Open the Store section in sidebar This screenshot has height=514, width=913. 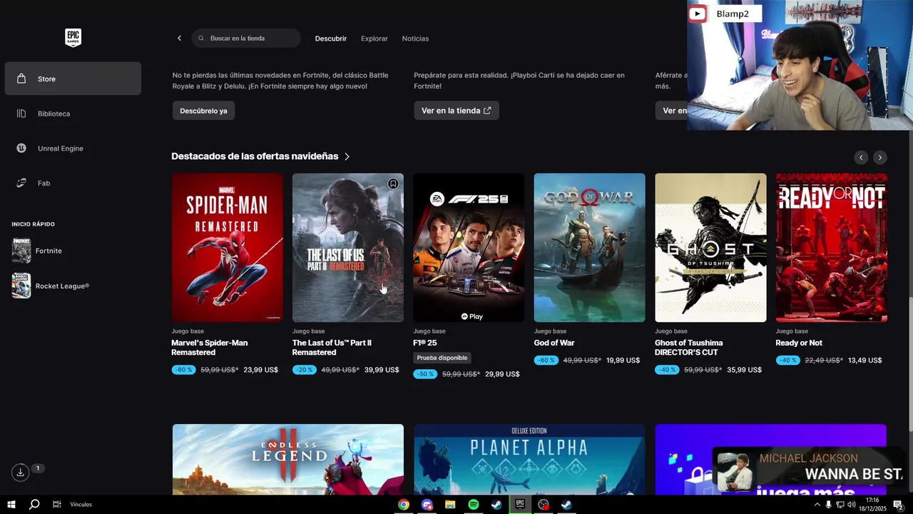tap(73, 79)
